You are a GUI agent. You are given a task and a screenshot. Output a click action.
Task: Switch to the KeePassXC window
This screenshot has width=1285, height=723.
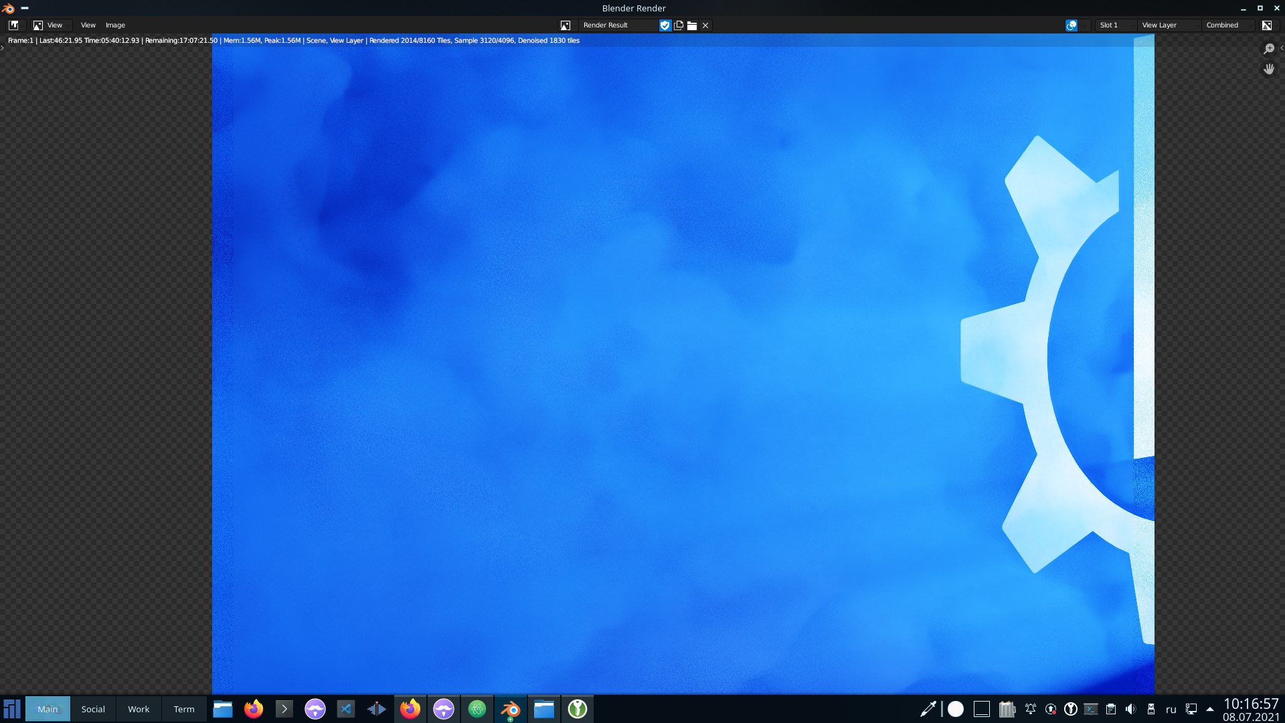578,709
